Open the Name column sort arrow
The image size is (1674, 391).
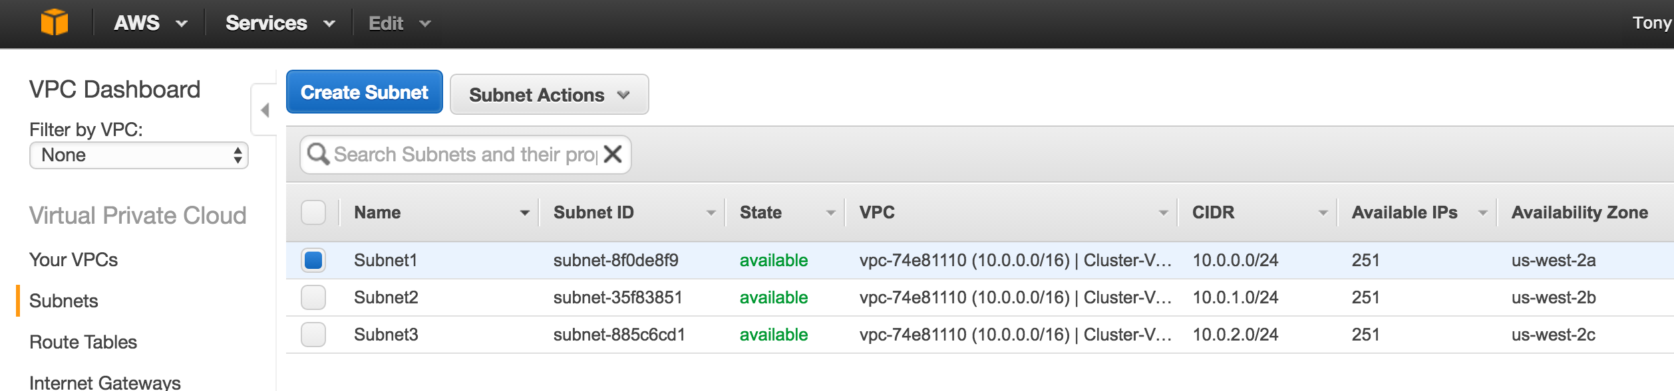tap(524, 213)
